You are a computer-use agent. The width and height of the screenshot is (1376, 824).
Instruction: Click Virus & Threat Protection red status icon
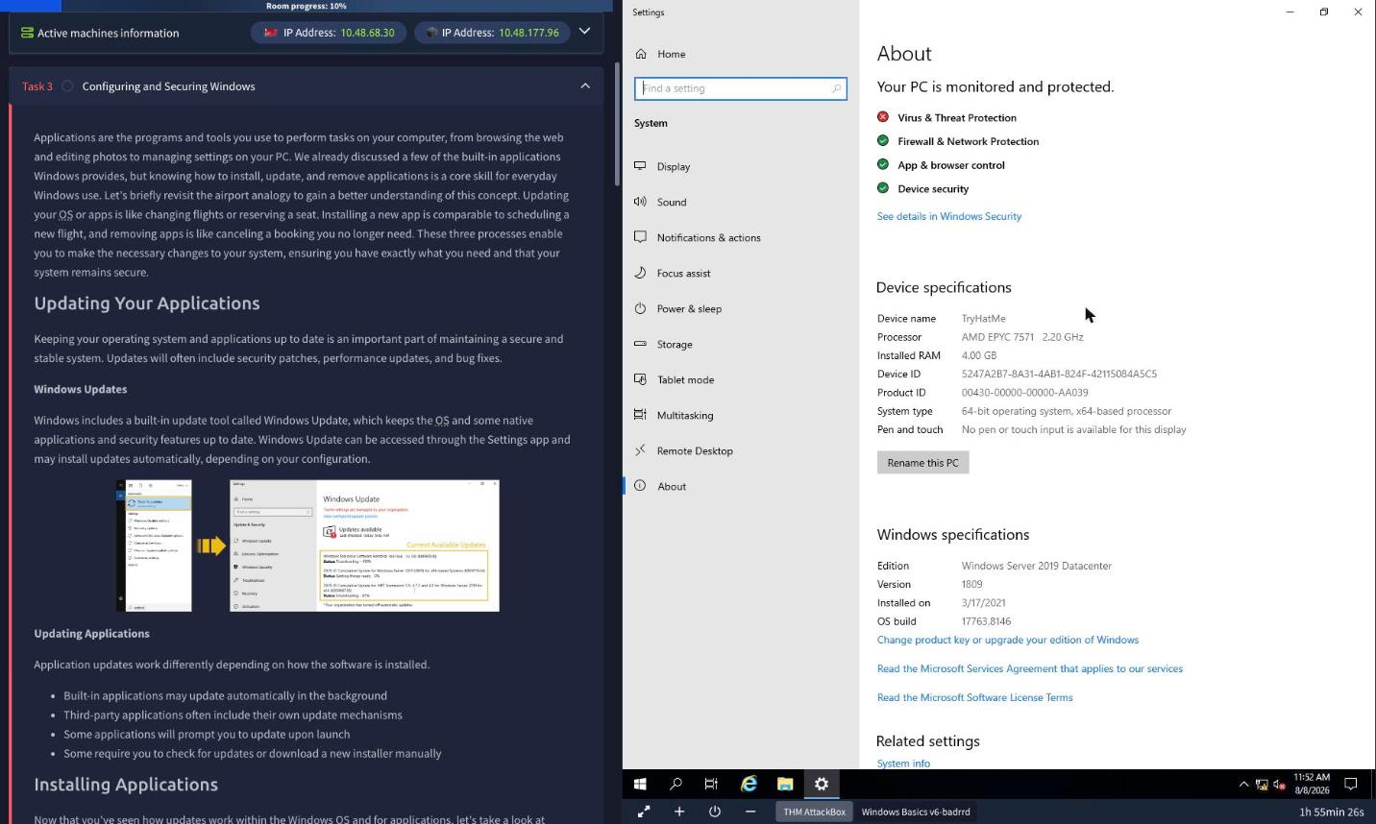click(x=883, y=116)
